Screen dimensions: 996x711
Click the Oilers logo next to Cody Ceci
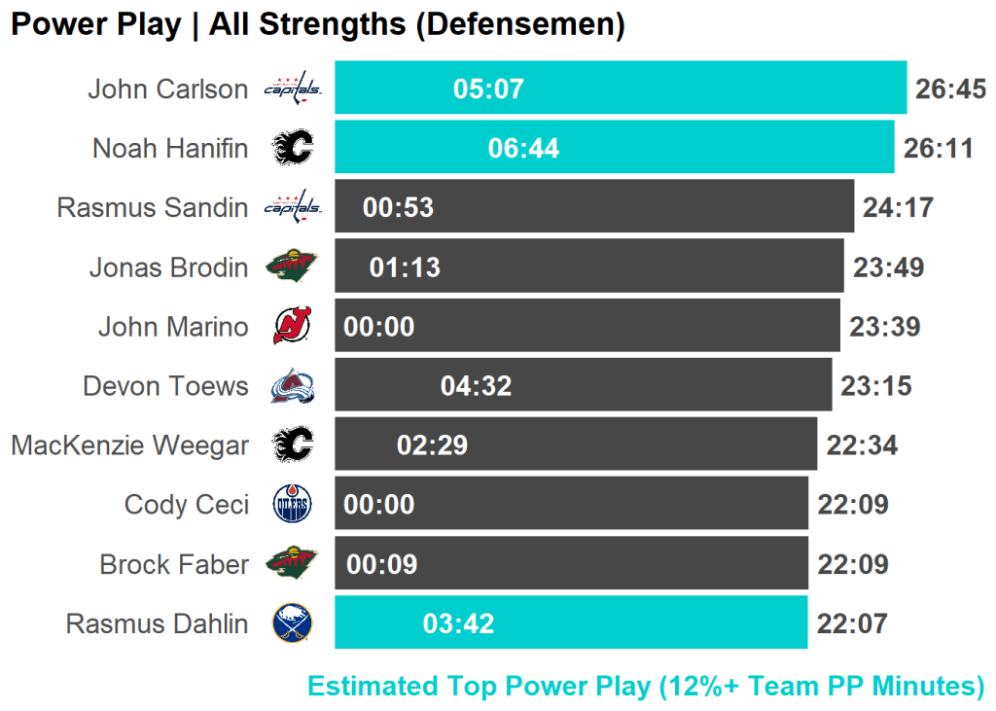(x=292, y=505)
